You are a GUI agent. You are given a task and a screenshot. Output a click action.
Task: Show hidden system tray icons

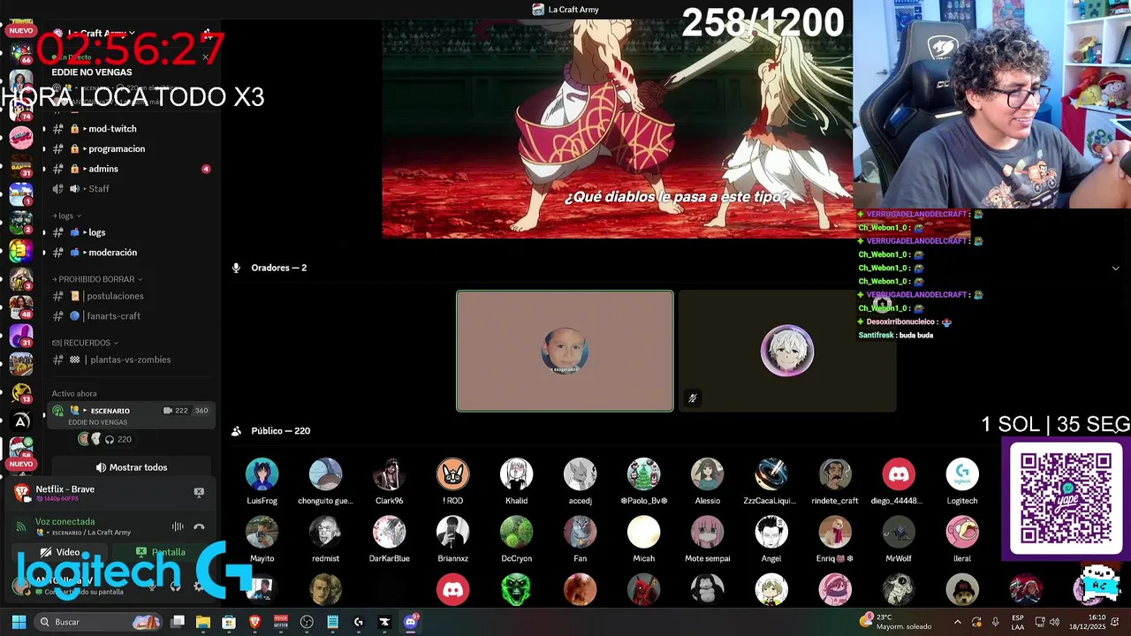(957, 622)
